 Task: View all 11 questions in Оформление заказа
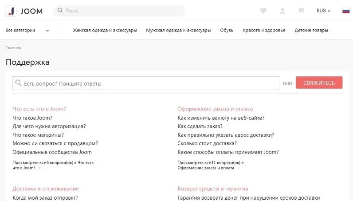tap(210, 165)
